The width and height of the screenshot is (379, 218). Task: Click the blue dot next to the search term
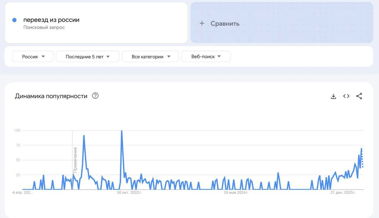pyautogui.click(x=14, y=20)
